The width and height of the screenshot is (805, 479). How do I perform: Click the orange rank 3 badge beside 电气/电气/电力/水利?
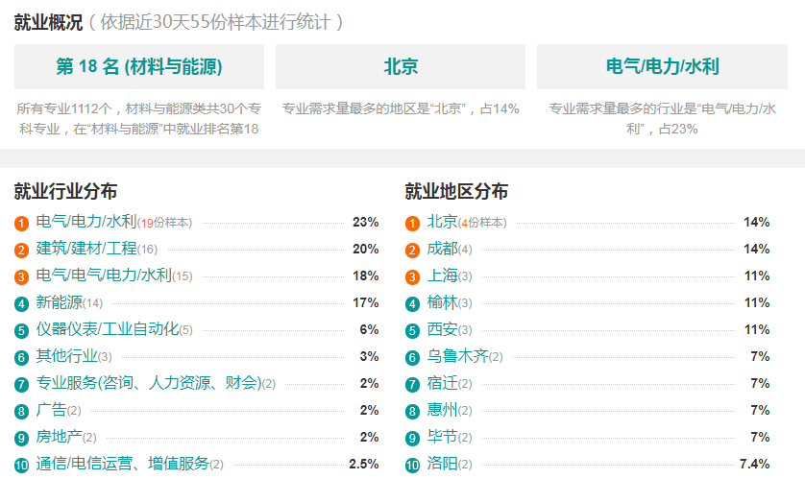click(x=21, y=277)
